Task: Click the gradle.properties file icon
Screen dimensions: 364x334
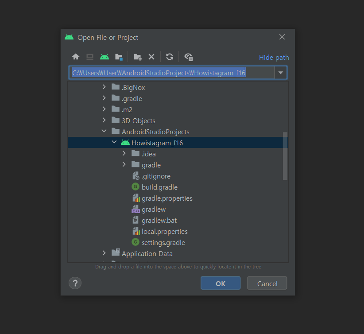Action: 136,198
